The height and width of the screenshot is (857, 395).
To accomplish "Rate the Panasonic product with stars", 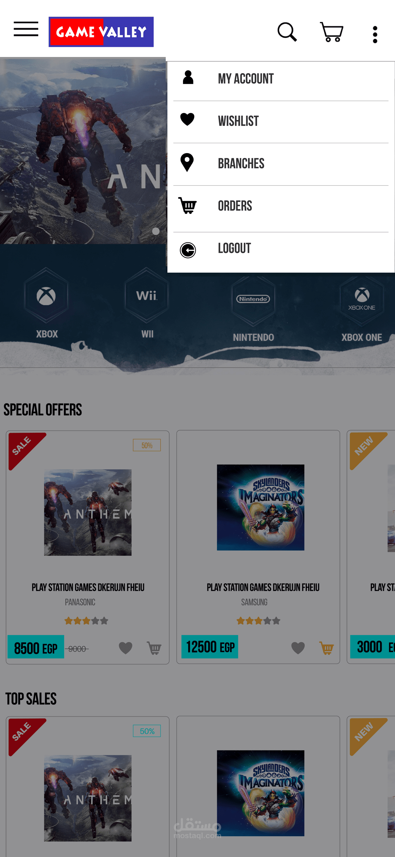I will (x=86, y=621).
